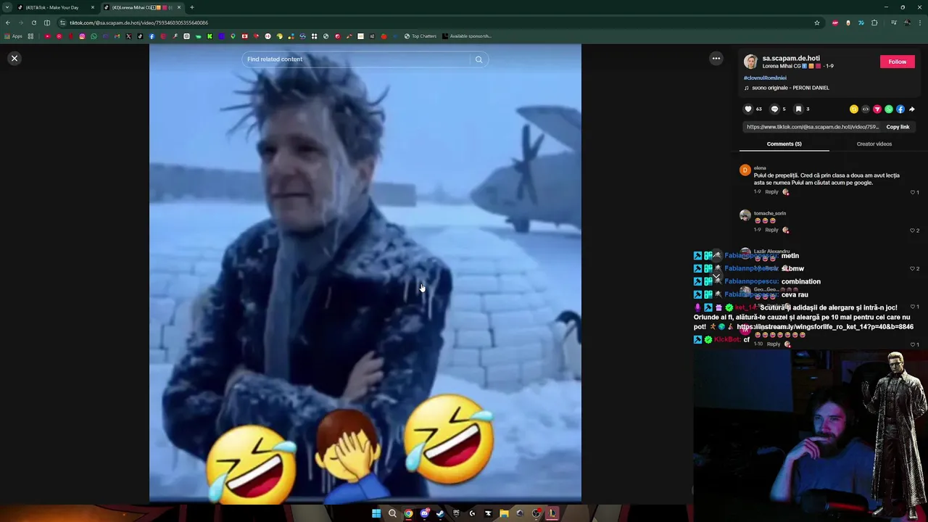The height and width of the screenshot is (522, 928).
Task: Open Steam from the taskbar
Action: tap(440, 513)
